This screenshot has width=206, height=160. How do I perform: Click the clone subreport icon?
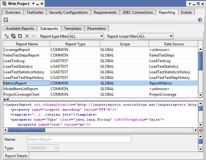(x=13, y=36)
